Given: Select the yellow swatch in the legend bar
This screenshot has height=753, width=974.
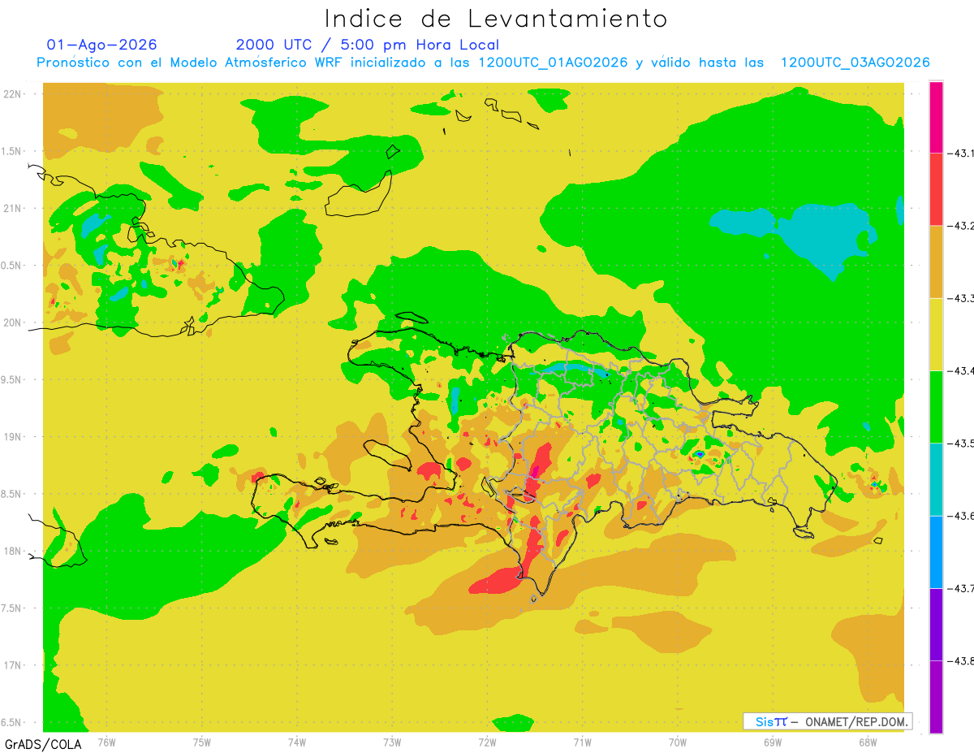Looking at the screenshot, I should click(x=936, y=334).
